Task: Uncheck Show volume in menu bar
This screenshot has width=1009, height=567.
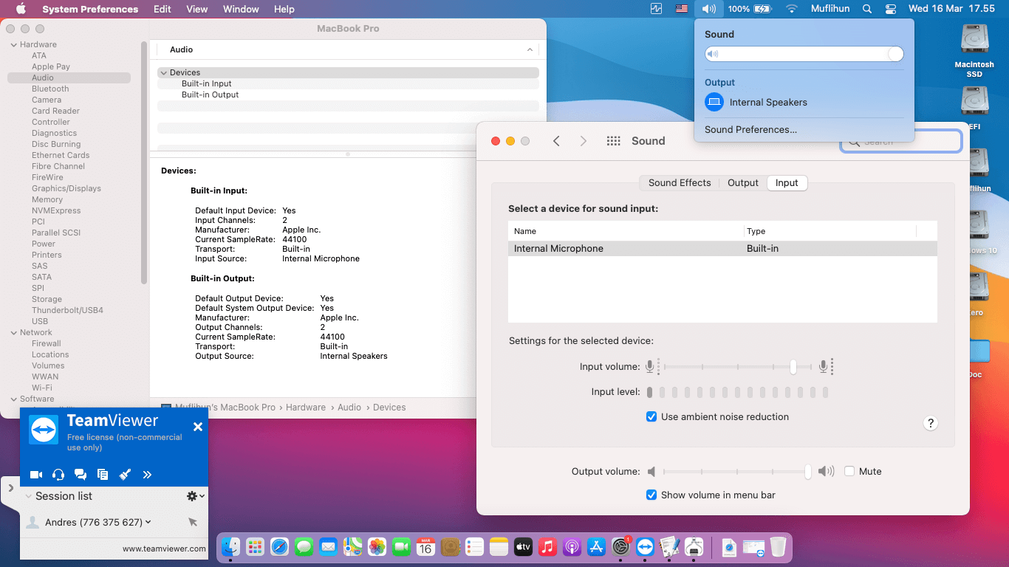Action: coord(651,495)
